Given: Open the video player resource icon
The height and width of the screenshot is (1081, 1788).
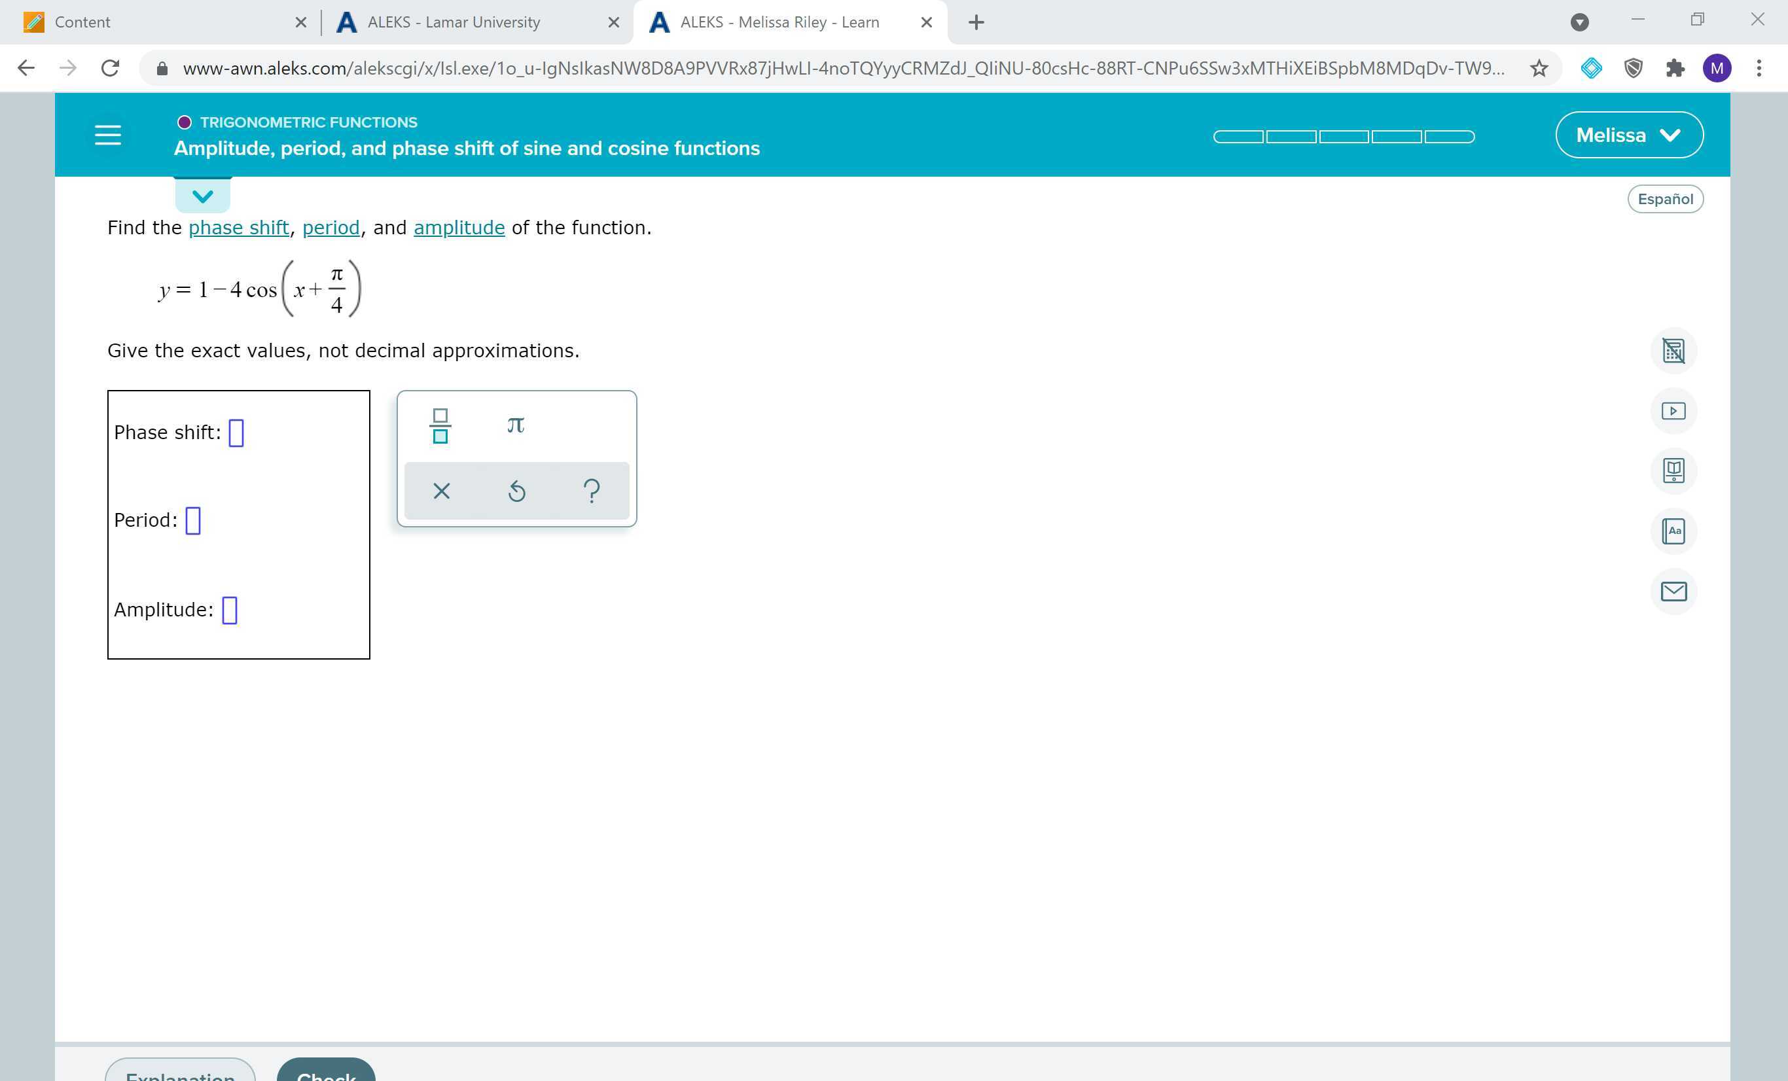Looking at the screenshot, I should (x=1673, y=412).
